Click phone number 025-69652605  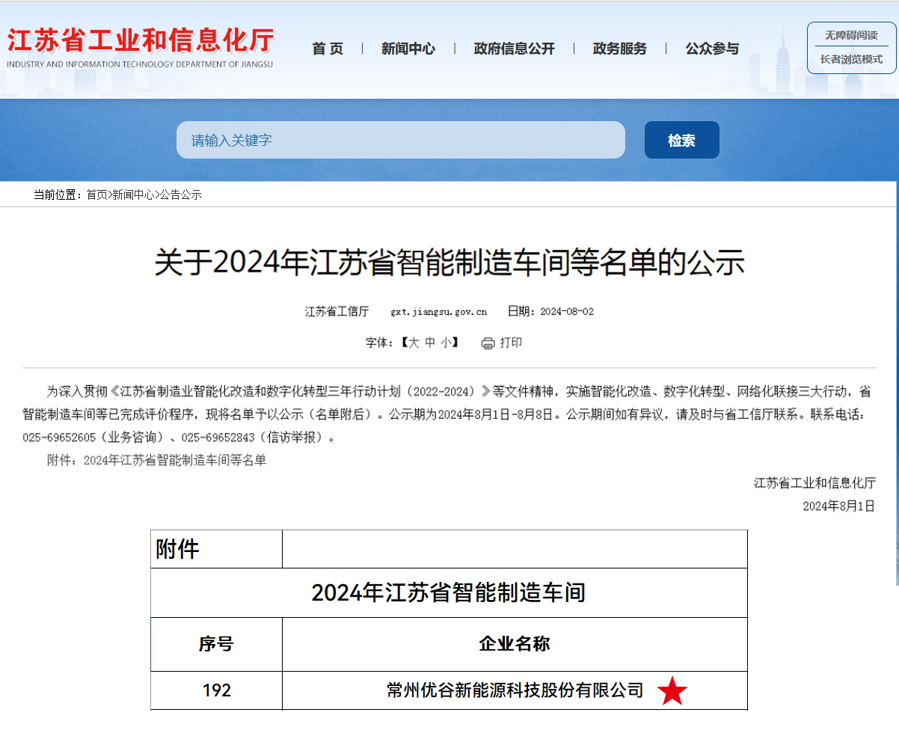pyautogui.click(x=60, y=438)
